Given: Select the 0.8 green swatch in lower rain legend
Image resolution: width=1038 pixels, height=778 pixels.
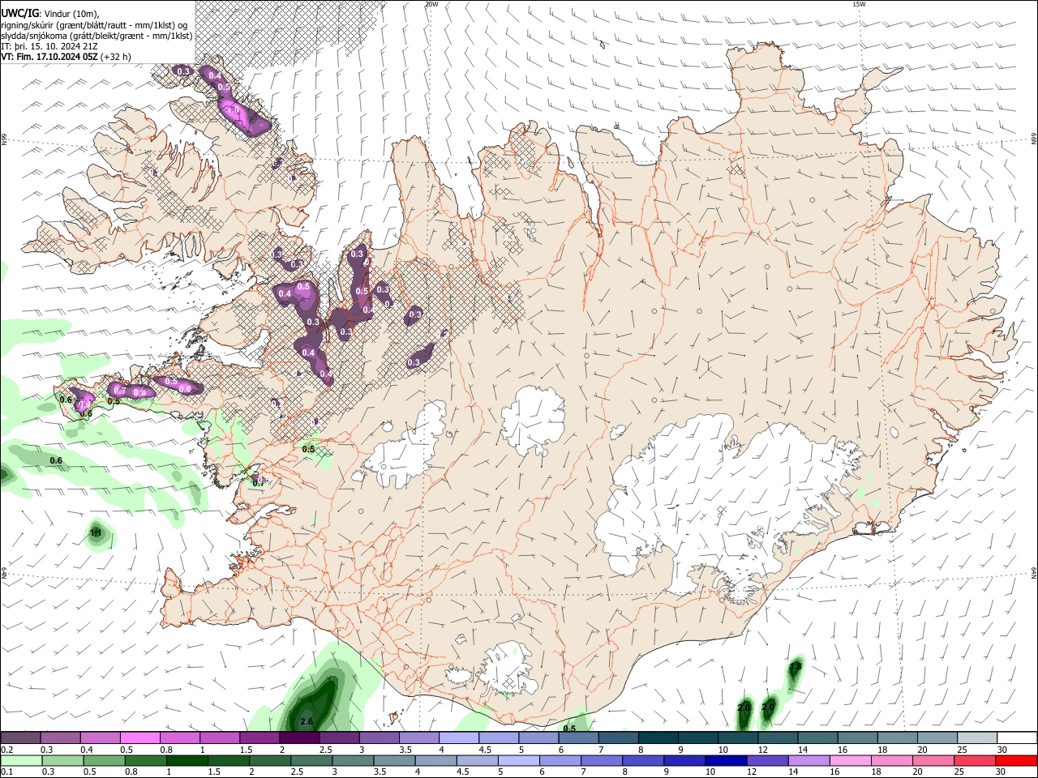Looking at the screenshot, I should point(145,760).
